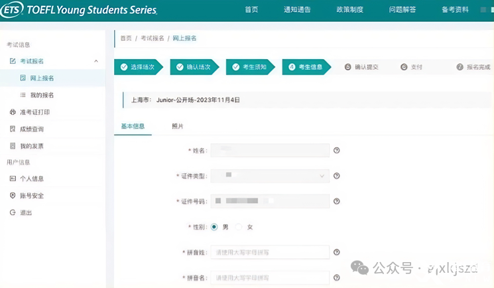Click the step number icon beside 确认提交

point(348,67)
